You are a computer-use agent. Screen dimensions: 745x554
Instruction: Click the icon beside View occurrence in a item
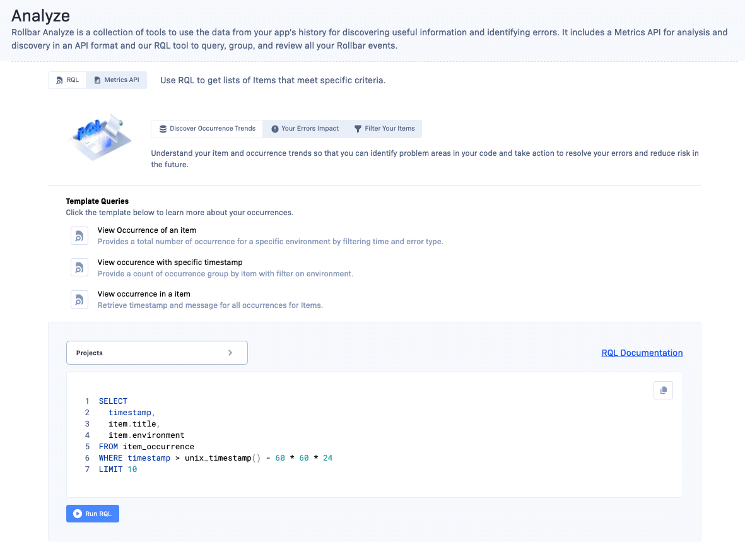pyautogui.click(x=79, y=299)
